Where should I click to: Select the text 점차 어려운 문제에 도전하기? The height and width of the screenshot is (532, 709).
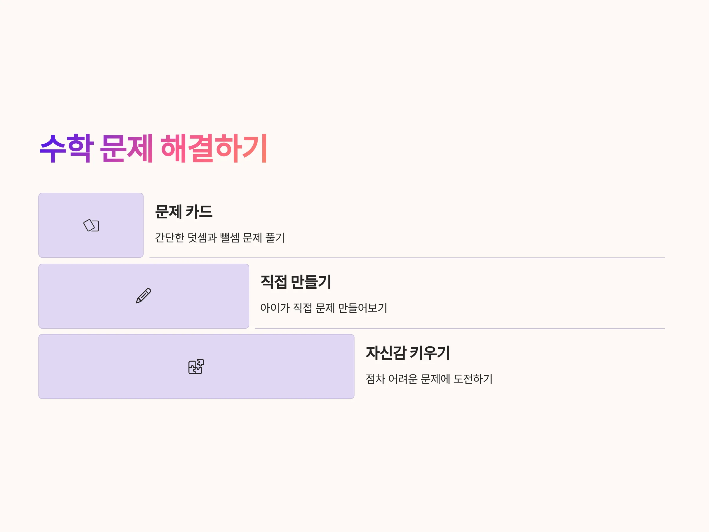click(429, 379)
